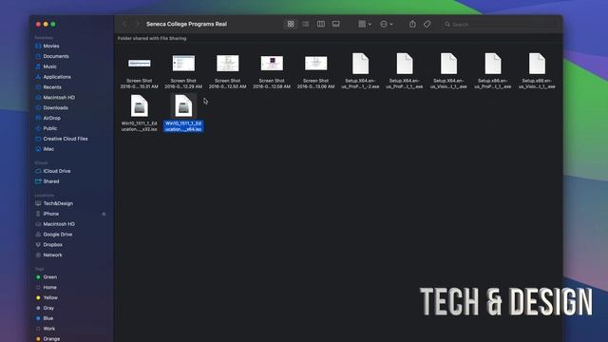Go forward using the toolbar forward arrow
Viewport: 608px width, 342px height.
137,24
